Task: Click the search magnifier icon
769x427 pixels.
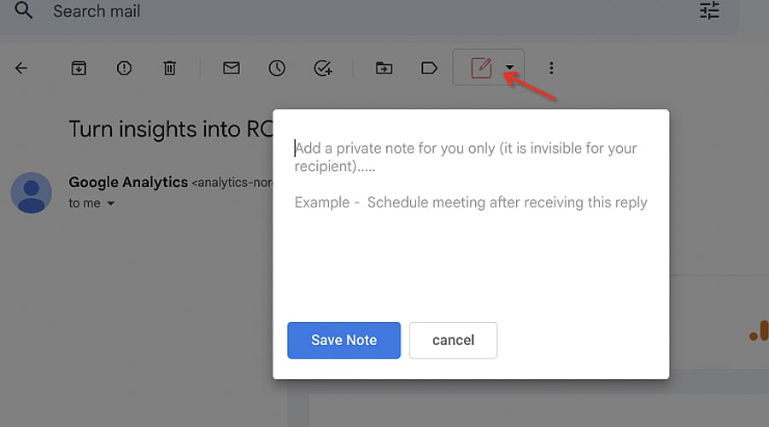Action: tap(23, 10)
